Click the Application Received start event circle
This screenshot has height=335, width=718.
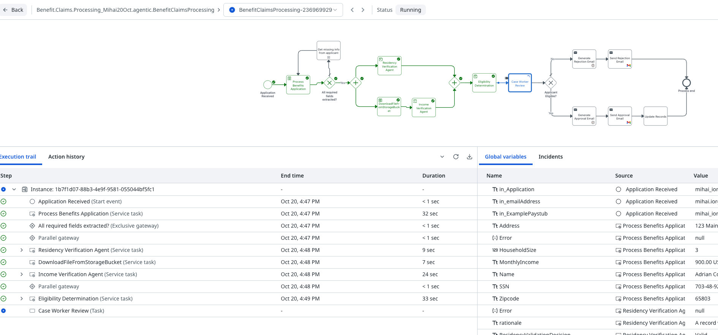point(267,85)
